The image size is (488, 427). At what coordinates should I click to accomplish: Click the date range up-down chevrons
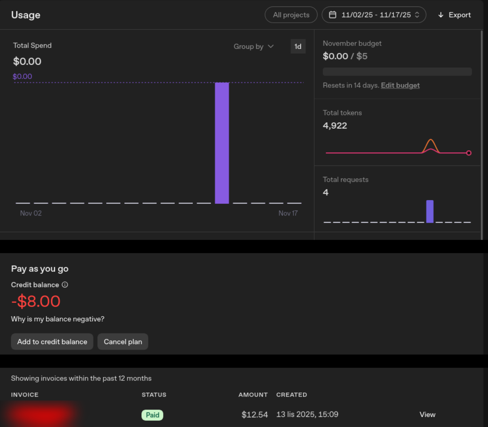417,15
